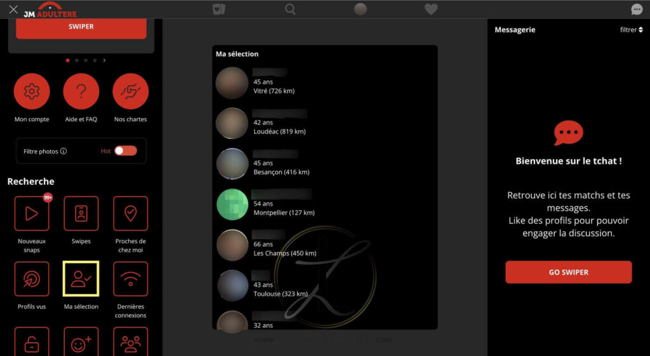Go to next carousel slide arrow
This screenshot has height=356, width=650.
105,60
